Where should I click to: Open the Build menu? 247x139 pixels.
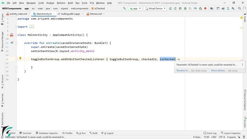[x=70, y=3]
